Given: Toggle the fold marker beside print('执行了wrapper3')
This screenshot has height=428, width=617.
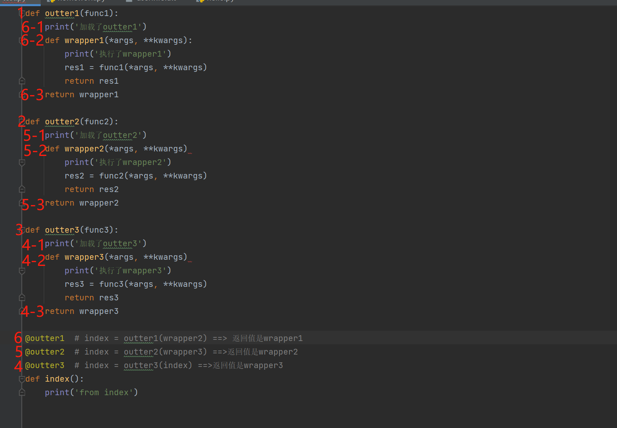Looking at the screenshot, I should pos(22,271).
